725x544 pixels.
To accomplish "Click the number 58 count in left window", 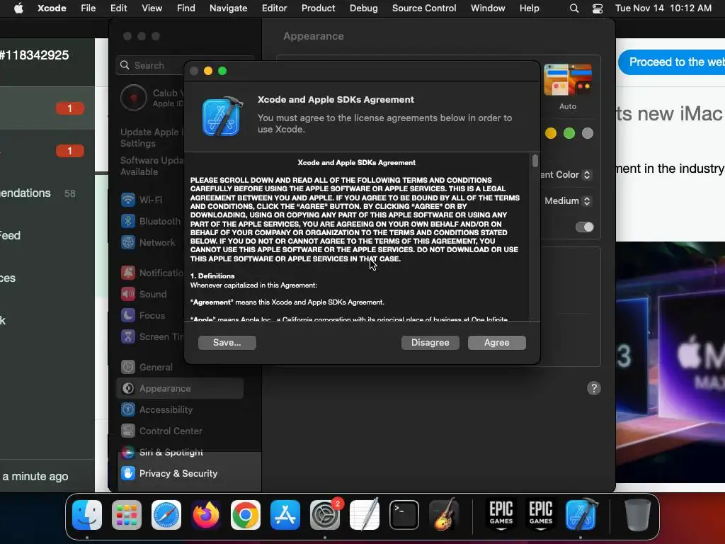I will coord(70,194).
